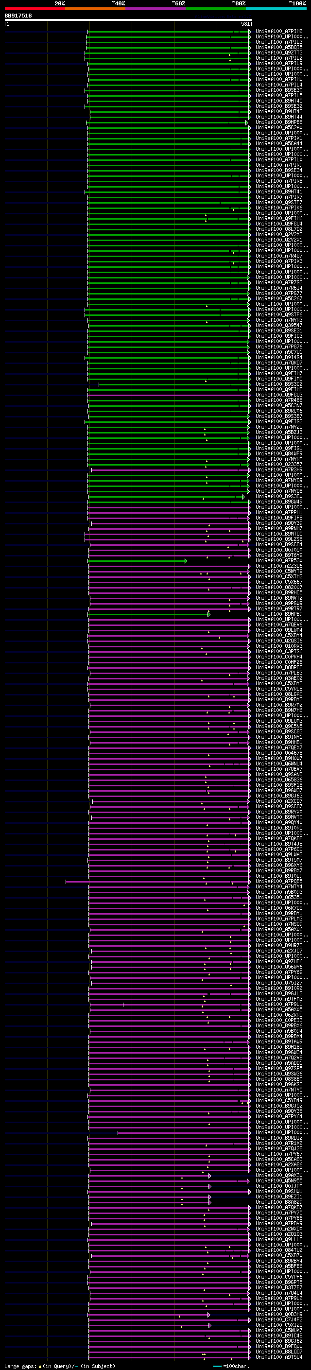
Task: Open hit UniRef100_A7PIL2
Action: [x=279, y=58]
